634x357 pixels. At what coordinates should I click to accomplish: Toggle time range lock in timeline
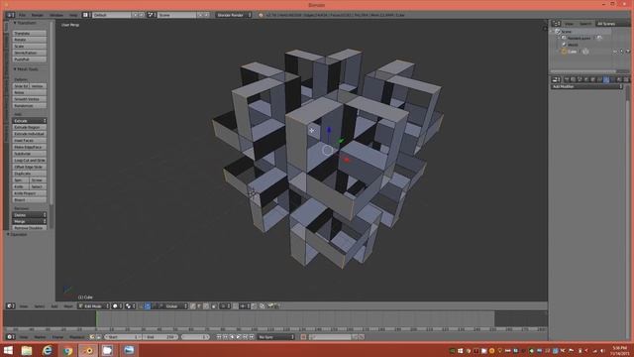98,337
